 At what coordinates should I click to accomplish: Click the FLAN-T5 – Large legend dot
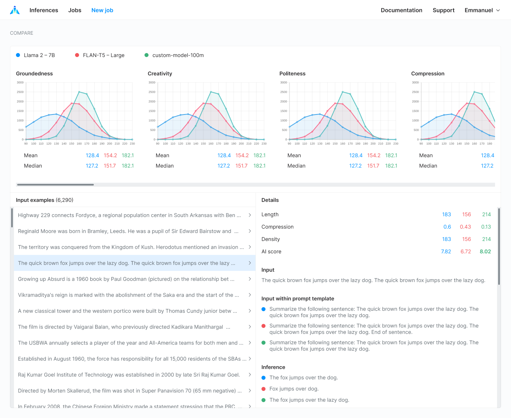coord(77,55)
